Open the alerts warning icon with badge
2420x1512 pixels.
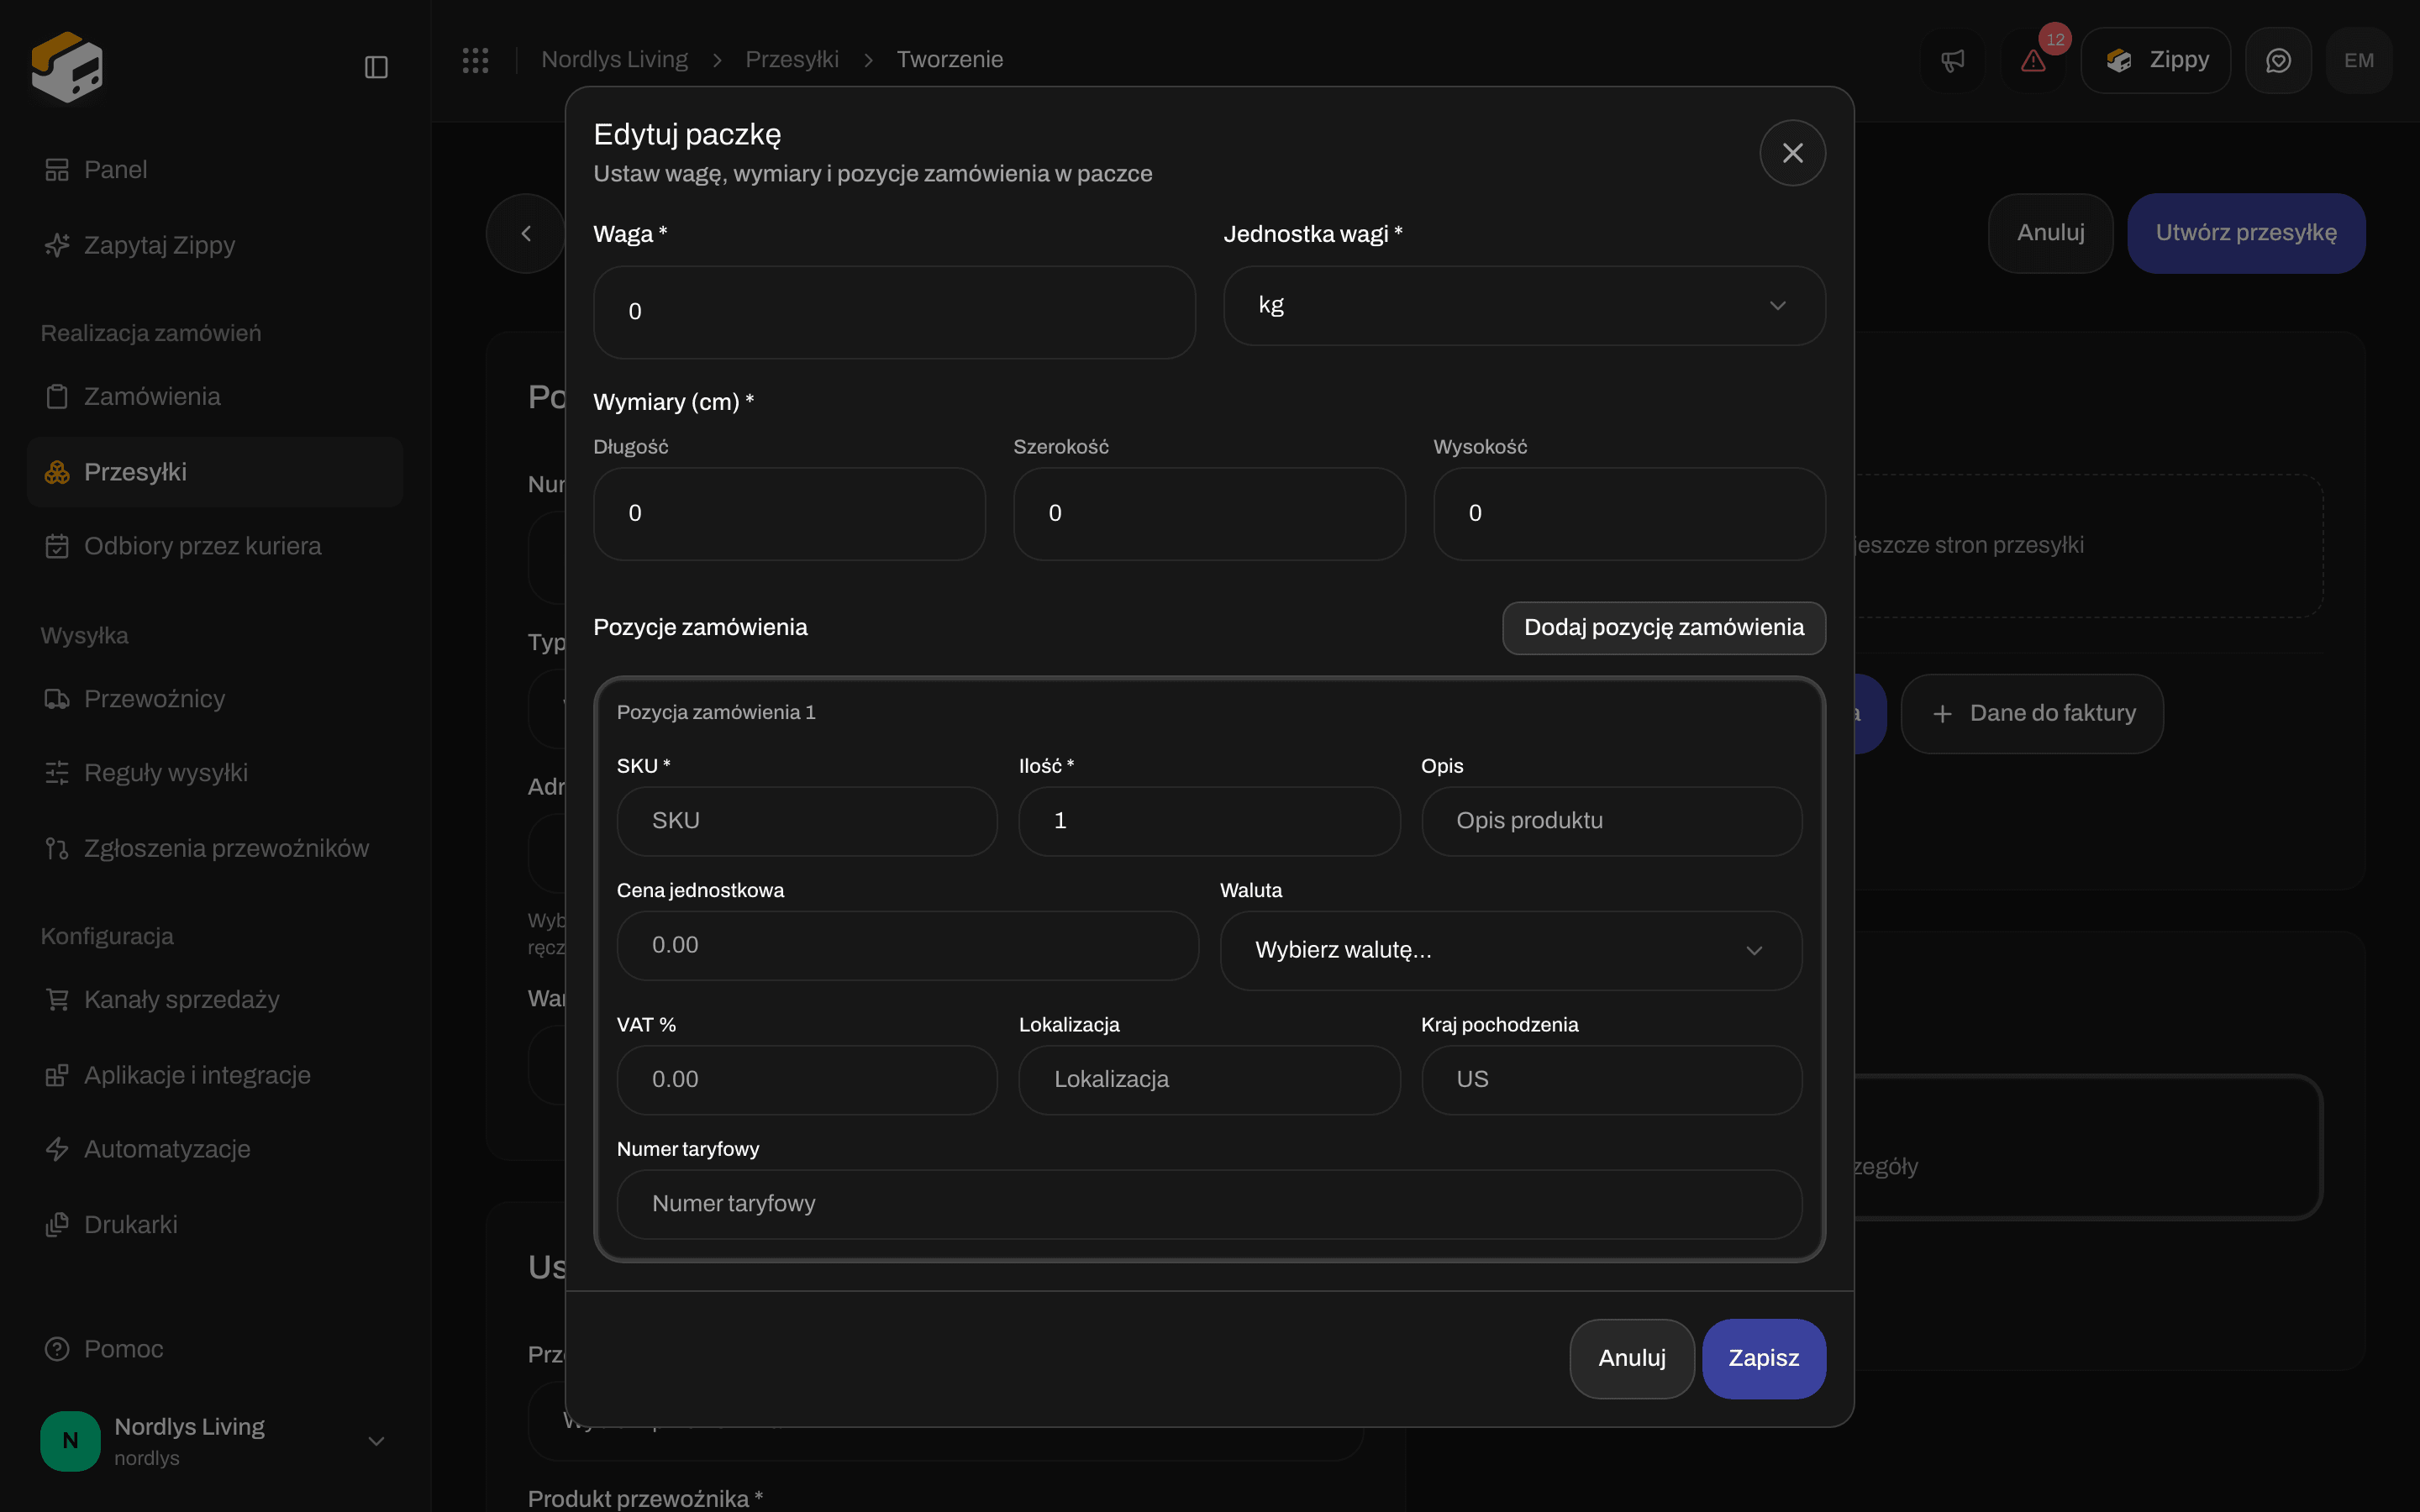pyautogui.click(x=2034, y=61)
